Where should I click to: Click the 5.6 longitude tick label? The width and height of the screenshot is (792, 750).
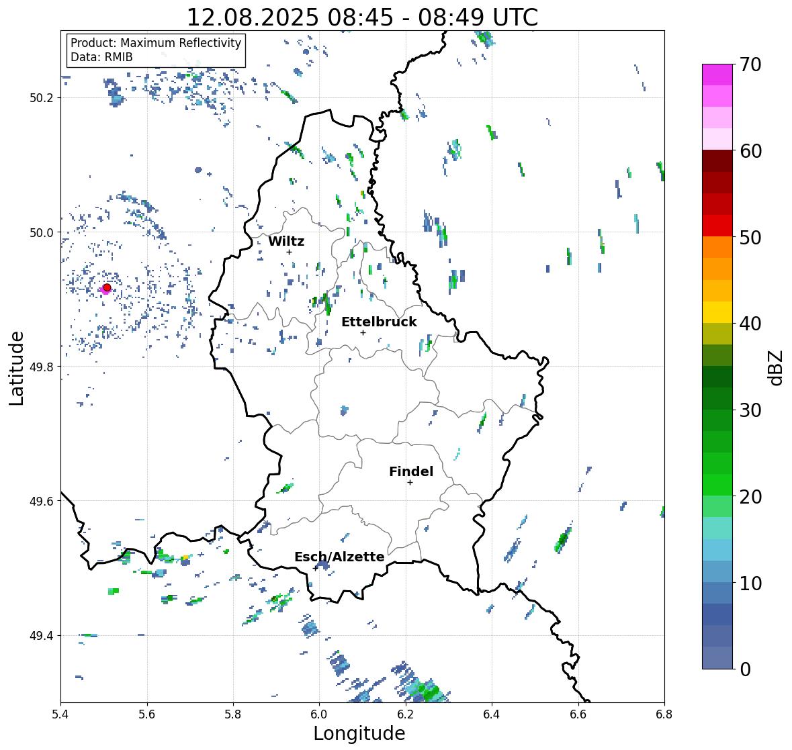(x=147, y=714)
